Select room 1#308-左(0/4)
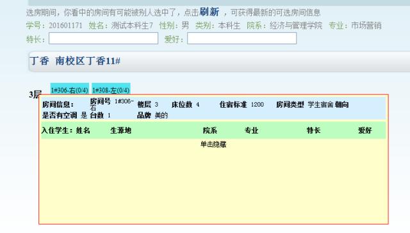The height and width of the screenshot is (233, 410). click(x=111, y=89)
